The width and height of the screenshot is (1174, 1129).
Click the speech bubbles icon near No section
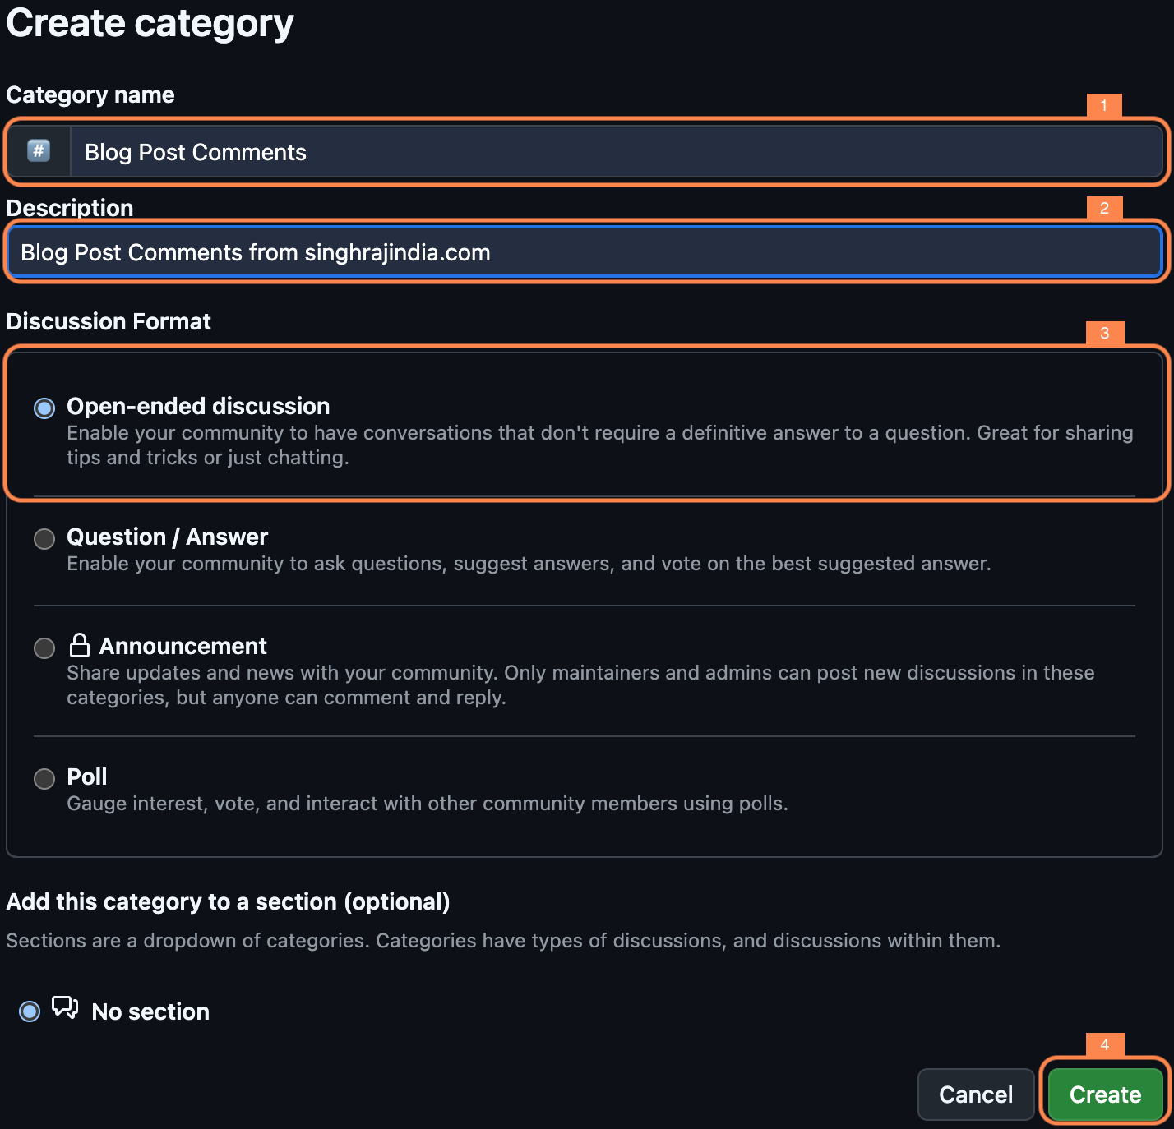tap(65, 1008)
